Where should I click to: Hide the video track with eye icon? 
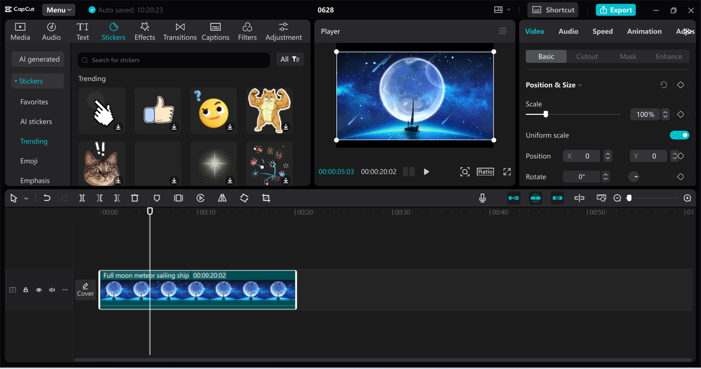pos(39,290)
